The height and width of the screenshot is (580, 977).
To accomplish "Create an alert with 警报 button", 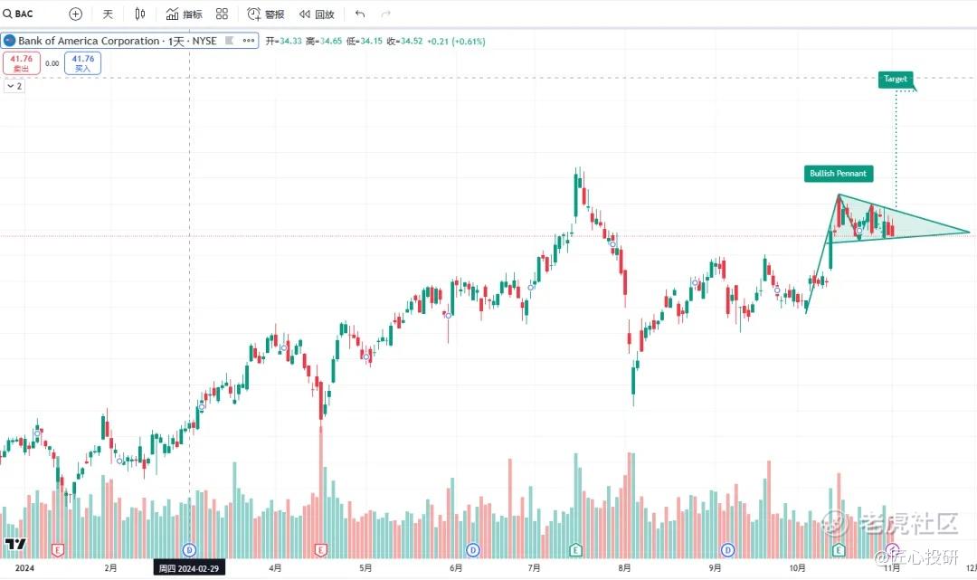I will [266, 14].
